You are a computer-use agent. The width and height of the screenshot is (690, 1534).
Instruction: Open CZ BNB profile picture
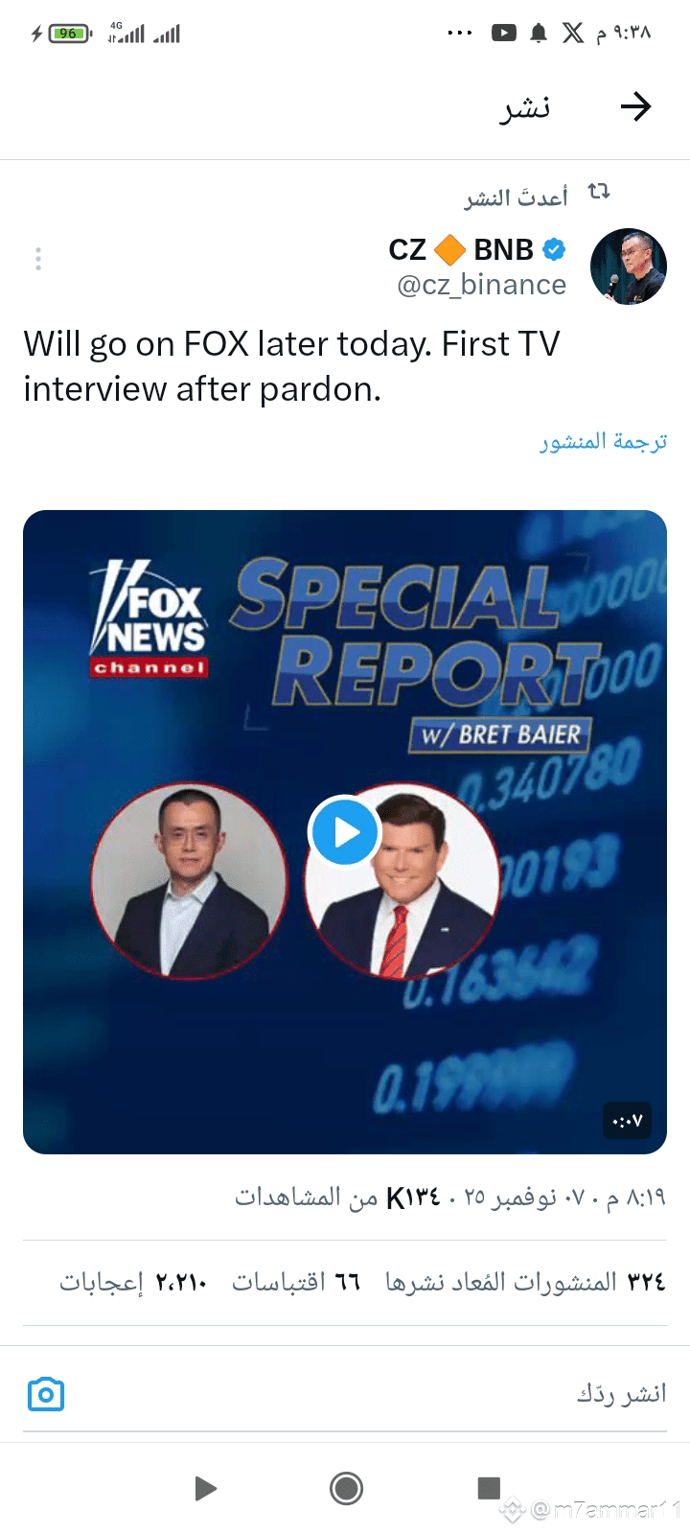click(629, 267)
